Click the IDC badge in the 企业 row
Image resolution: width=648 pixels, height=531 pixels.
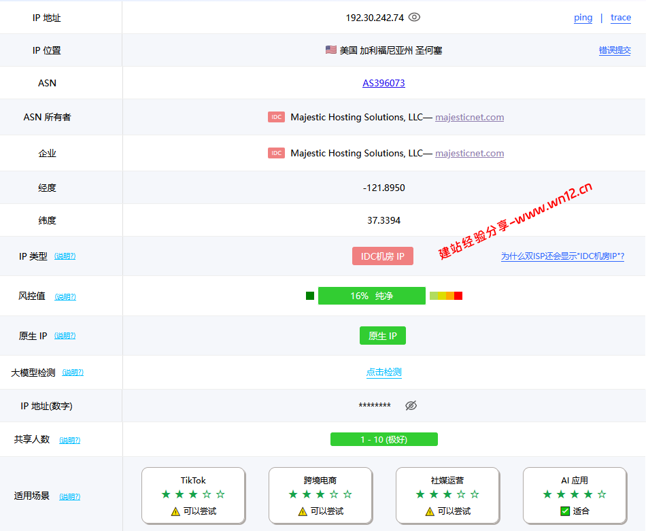[x=276, y=153]
